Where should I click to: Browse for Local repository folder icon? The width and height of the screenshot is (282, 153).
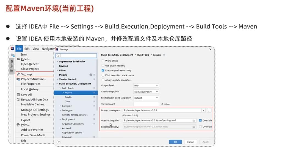(x=194, y=127)
